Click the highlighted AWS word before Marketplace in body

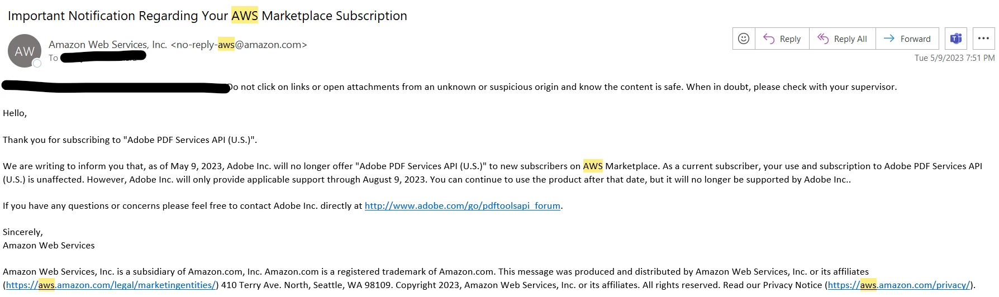[x=592, y=166]
